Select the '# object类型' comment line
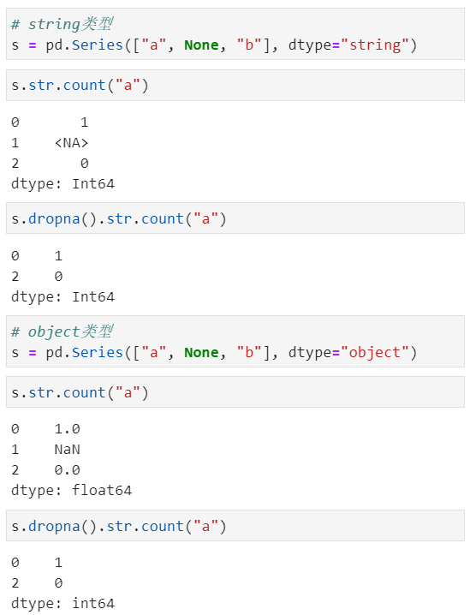This screenshot has height=615, width=470. pyautogui.click(x=62, y=331)
